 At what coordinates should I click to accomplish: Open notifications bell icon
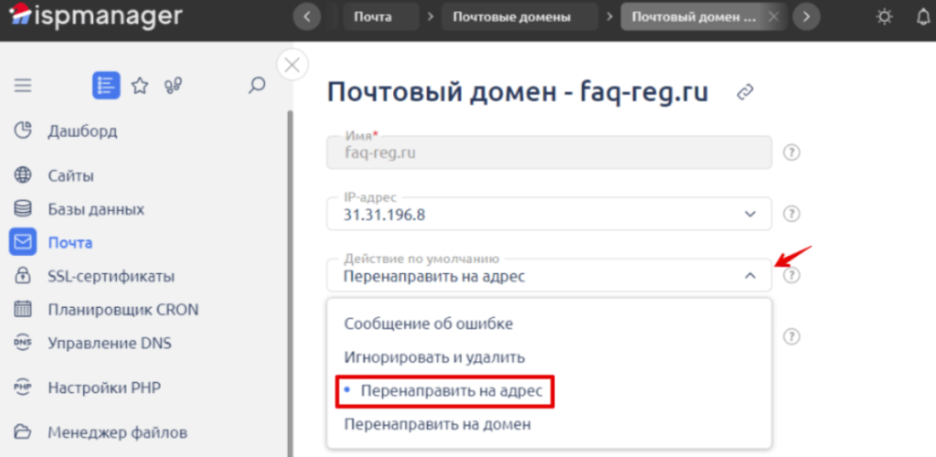(x=922, y=16)
